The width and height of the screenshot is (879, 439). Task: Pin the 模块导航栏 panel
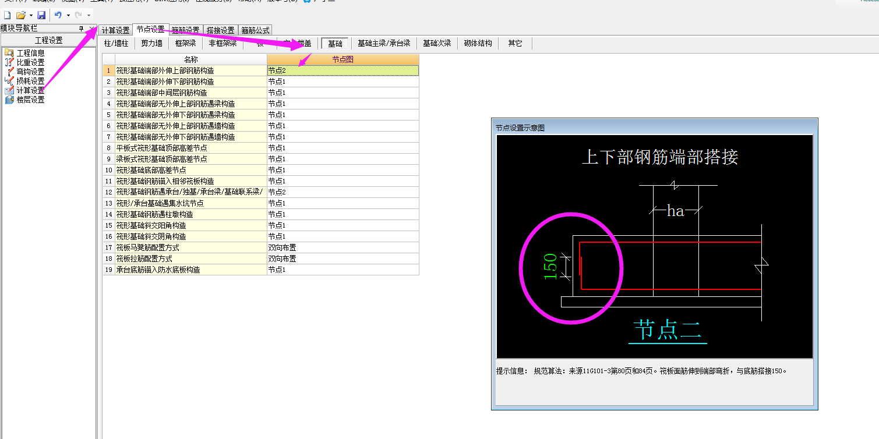(x=82, y=29)
